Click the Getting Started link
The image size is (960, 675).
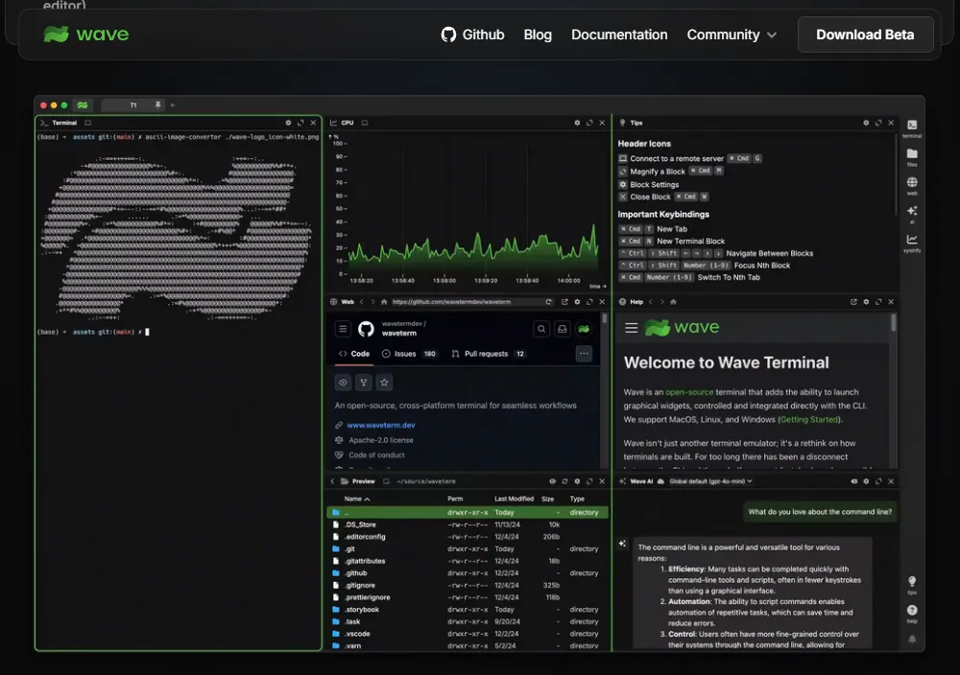click(x=809, y=420)
